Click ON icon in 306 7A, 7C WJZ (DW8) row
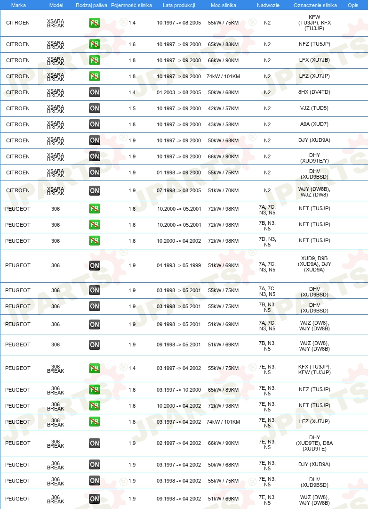 94,324
